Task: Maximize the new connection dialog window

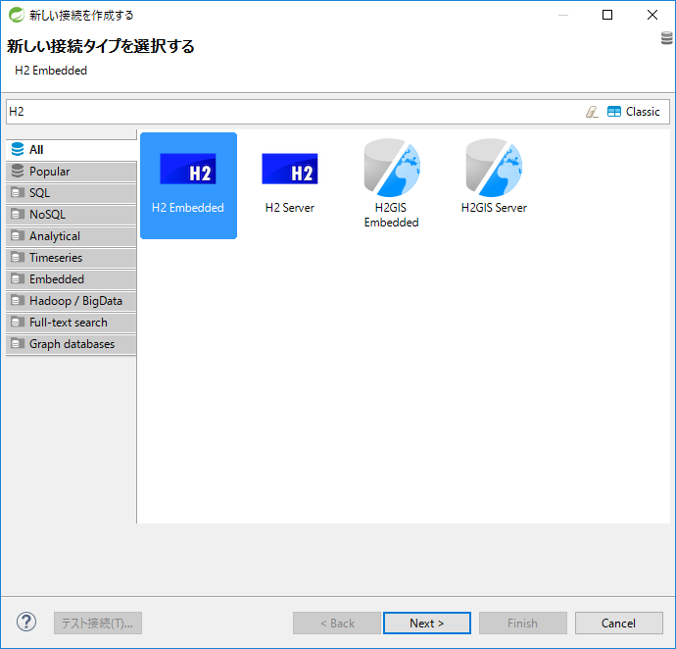Action: tap(607, 15)
